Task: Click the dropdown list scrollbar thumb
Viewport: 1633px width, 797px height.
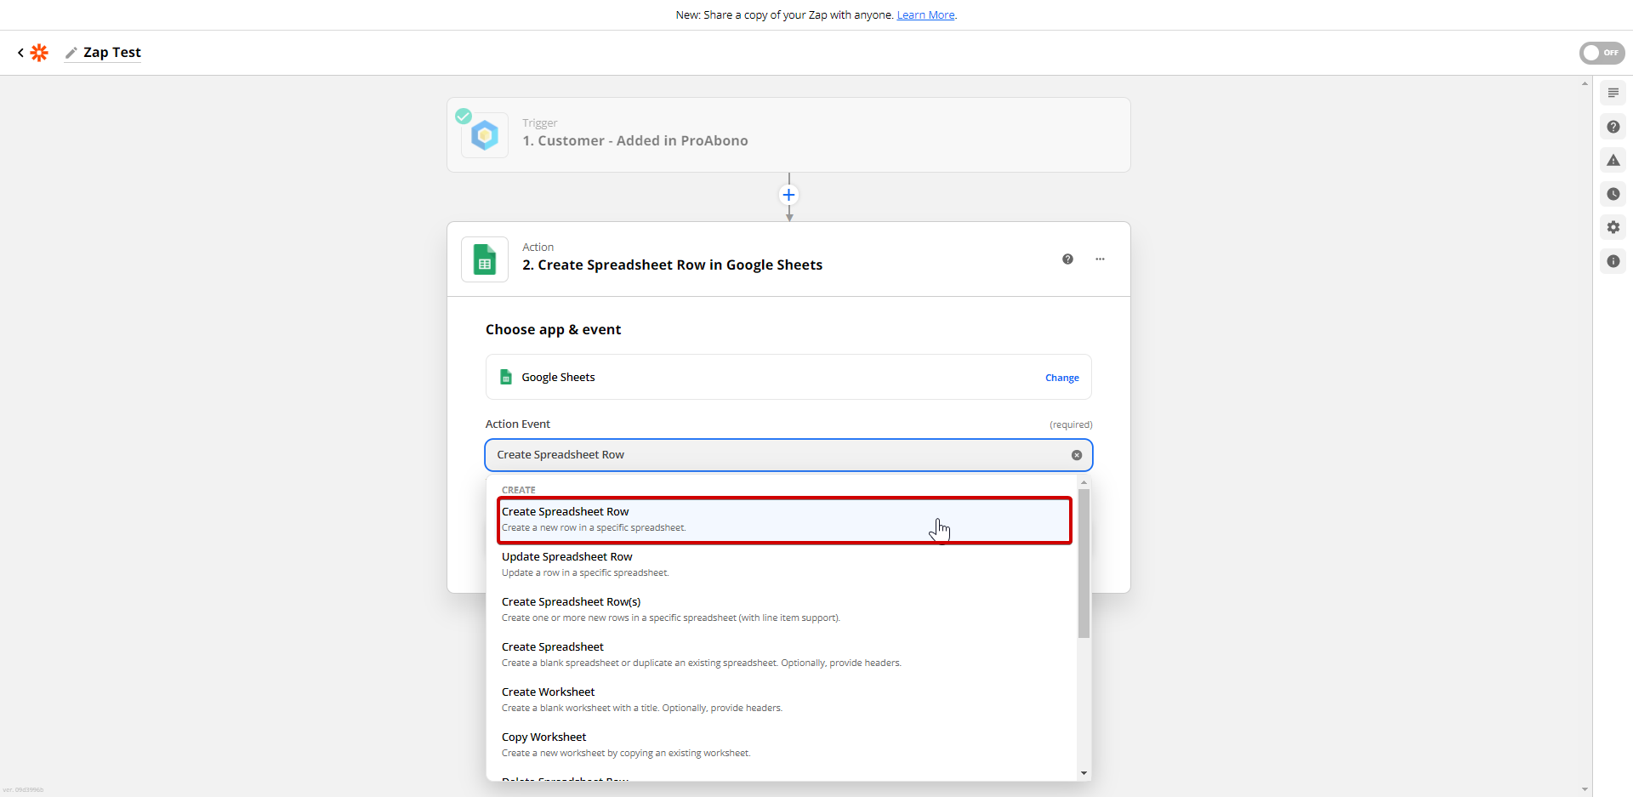Action: point(1084,563)
